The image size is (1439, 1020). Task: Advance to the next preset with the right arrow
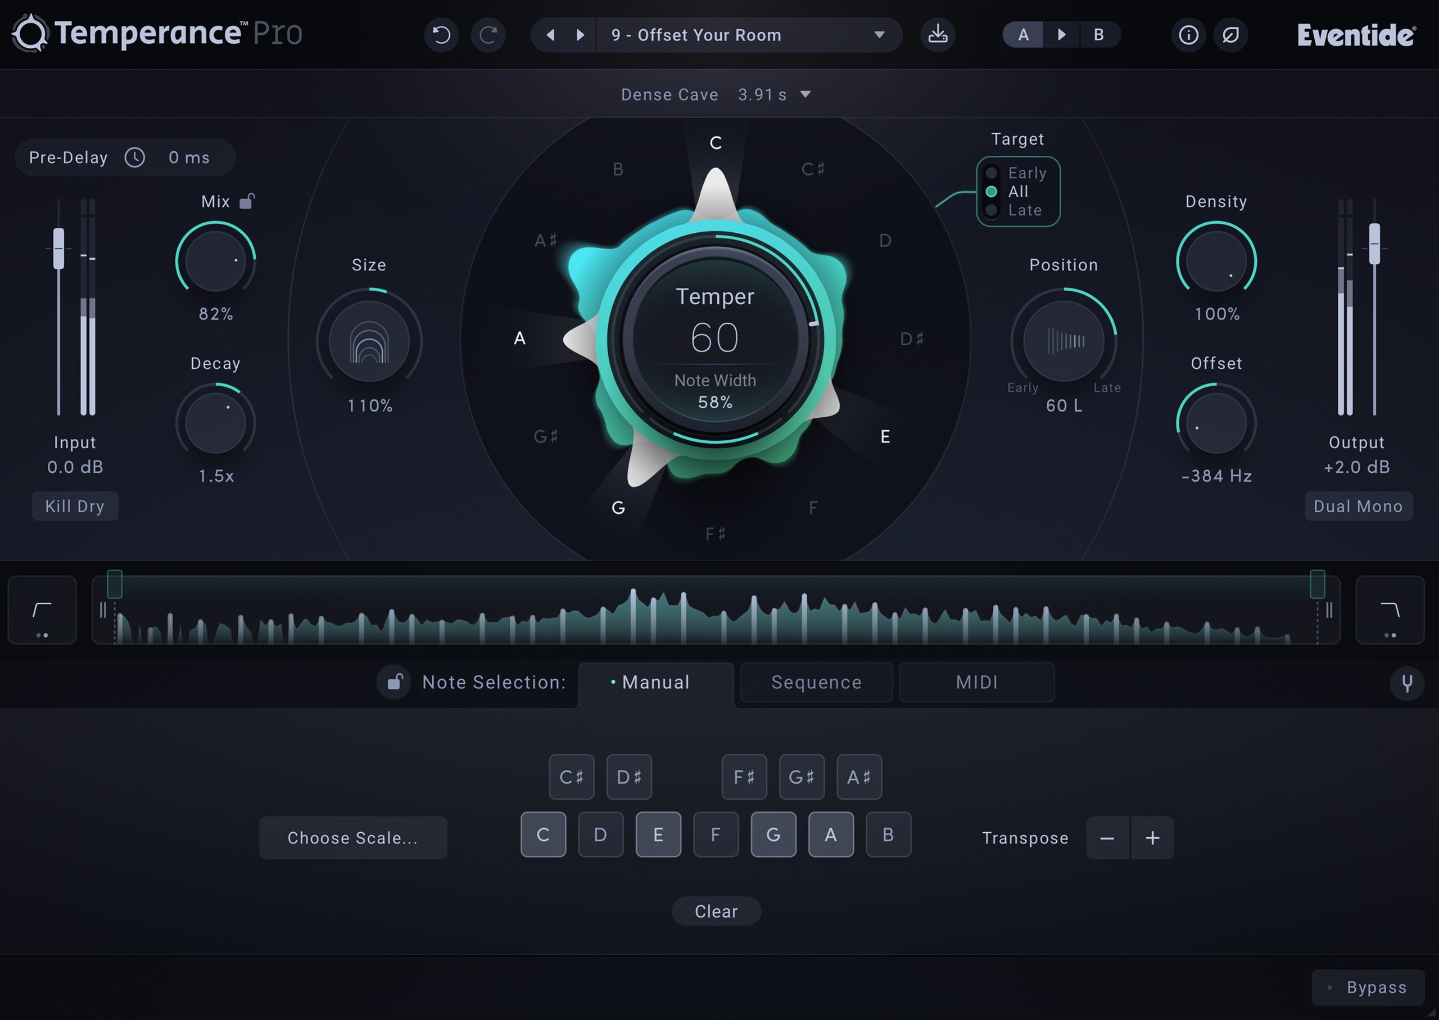[x=579, y=35]
